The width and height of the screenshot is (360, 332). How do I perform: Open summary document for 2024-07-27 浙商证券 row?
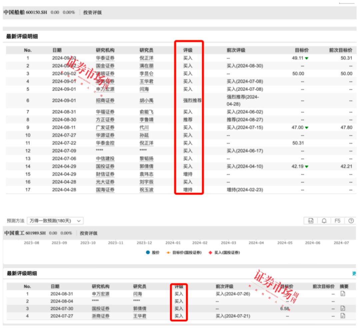tap(343, 316)
